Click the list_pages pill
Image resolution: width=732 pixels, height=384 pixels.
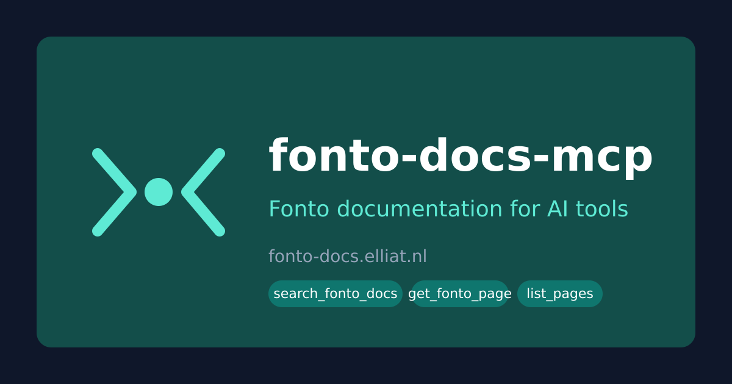pos(560,294)
